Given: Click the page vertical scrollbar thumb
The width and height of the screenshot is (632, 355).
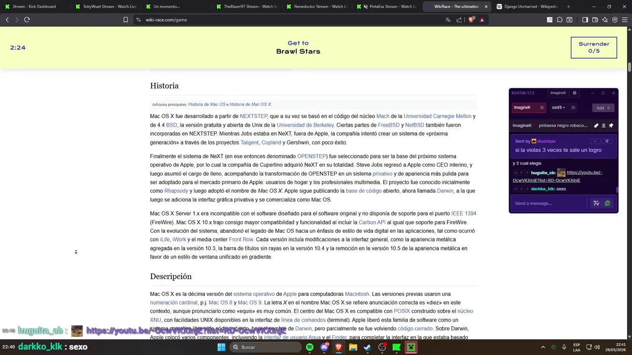Looking at the screenshot, I should click(630, 67).
